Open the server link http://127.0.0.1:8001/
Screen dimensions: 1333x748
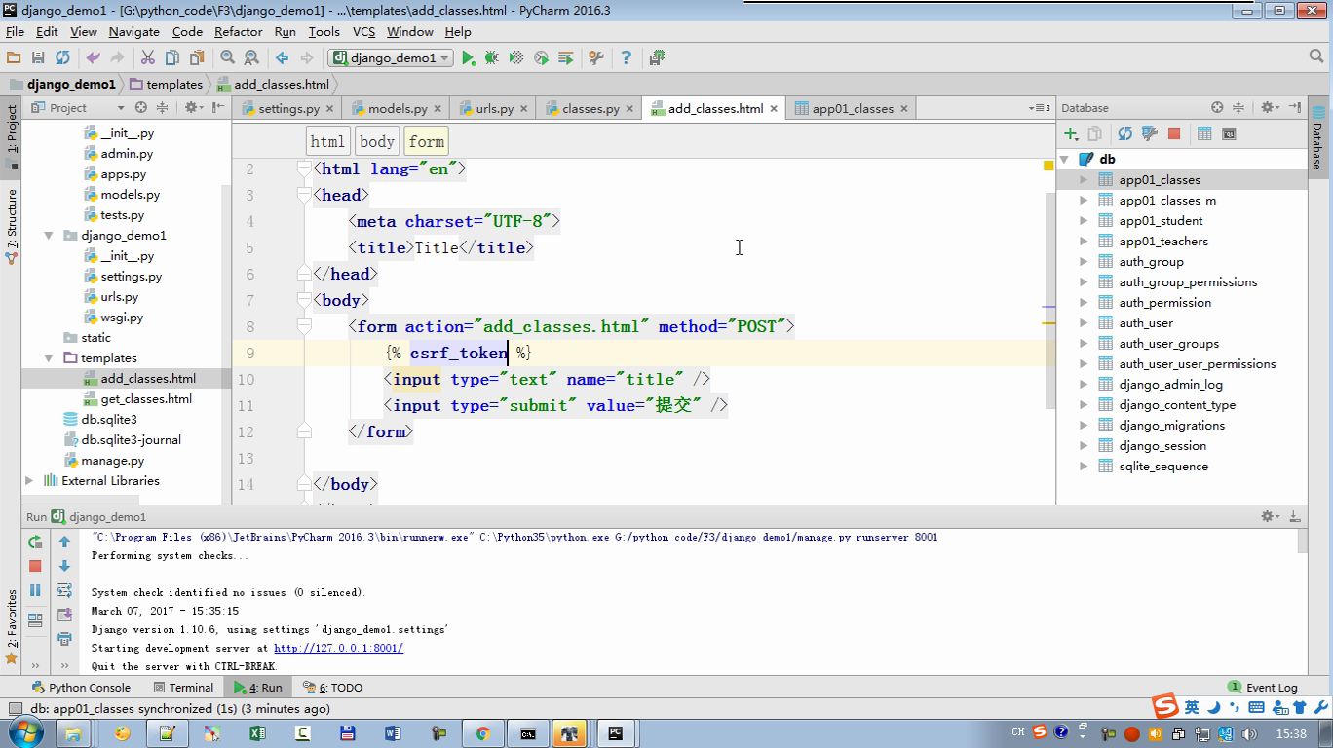[x=338, y=648]
